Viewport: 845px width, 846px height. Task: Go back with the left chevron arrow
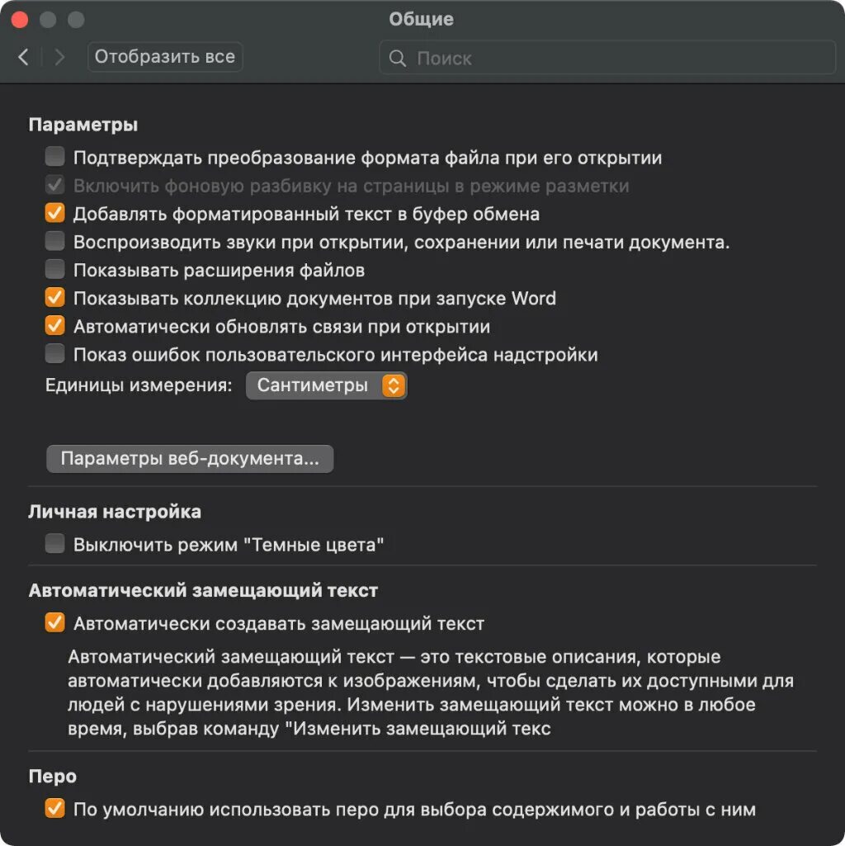tap(23, 57)
